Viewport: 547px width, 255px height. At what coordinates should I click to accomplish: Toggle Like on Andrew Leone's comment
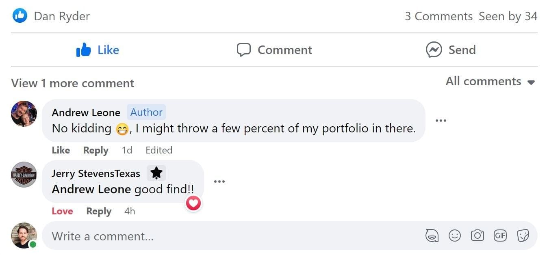61,150
